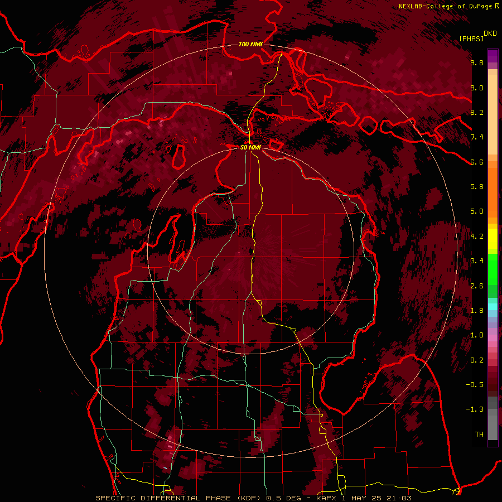Click the -1.3 legend value
This screenshot has height=502, width=502.
pyautogui.click(x=475, y=409)
